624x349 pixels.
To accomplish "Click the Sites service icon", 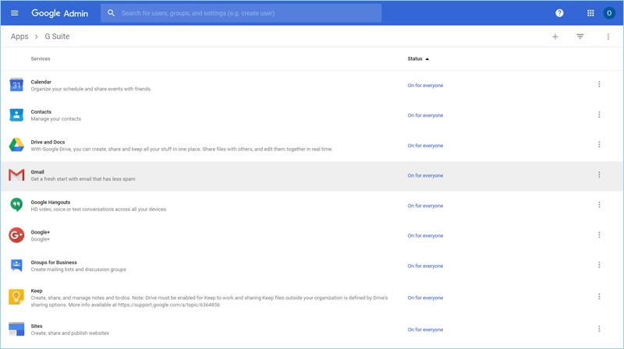I will point(16,329).
